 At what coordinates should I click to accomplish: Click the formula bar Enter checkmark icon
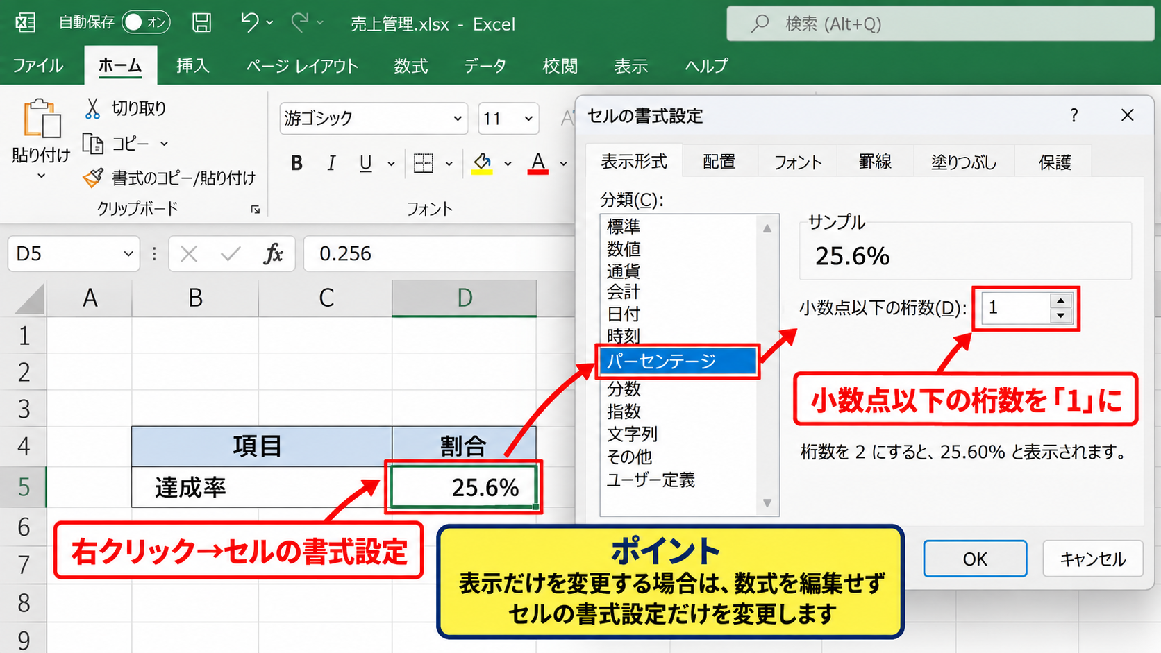231,254
